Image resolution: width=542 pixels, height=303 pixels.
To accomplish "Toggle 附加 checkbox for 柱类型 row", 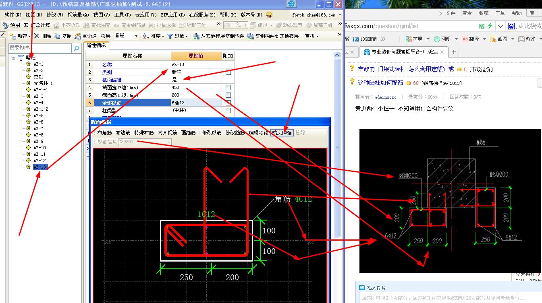I will 228,110.
